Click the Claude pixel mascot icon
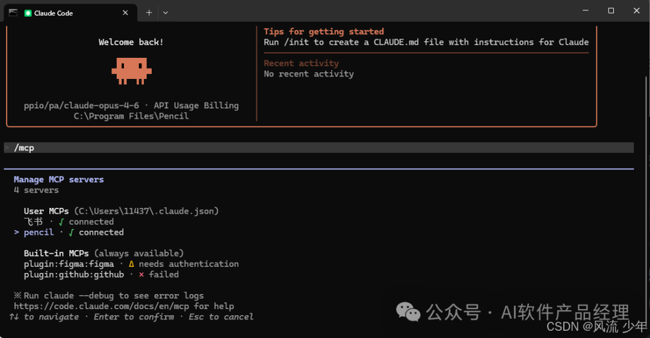650x338 pixels. point(131,70)
